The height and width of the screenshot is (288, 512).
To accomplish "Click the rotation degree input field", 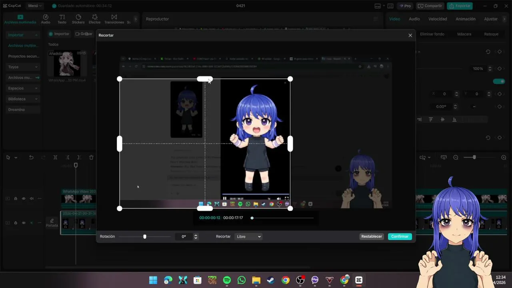I will point(184,236).
